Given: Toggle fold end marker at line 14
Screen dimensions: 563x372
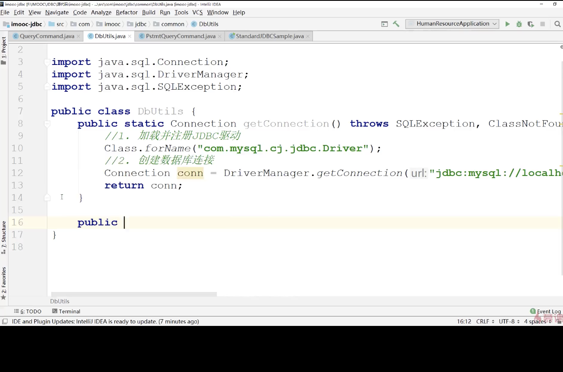Looking at the screenshot, I should point(47,197).
